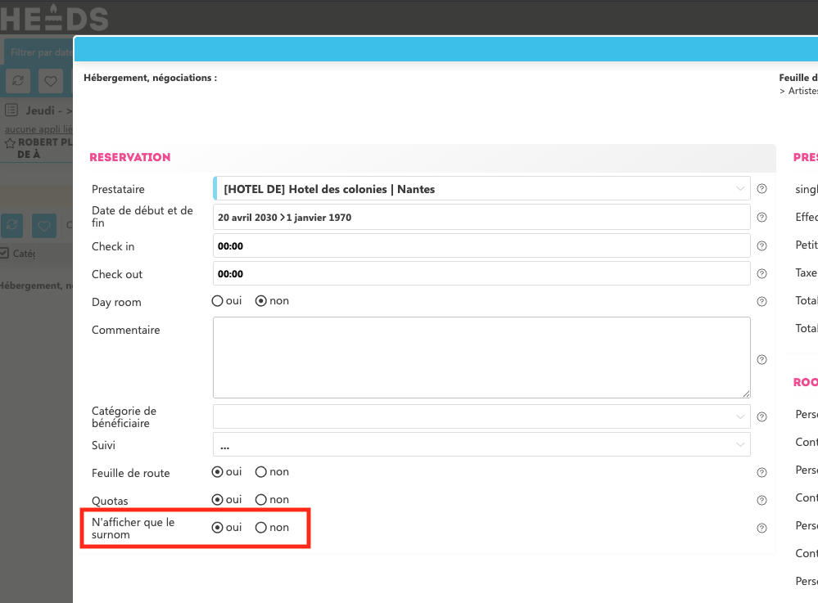The height and width of the screenshot is (603, 818).
Task: Click help icon on Feuille de route row
Action: tap(762, 473)
